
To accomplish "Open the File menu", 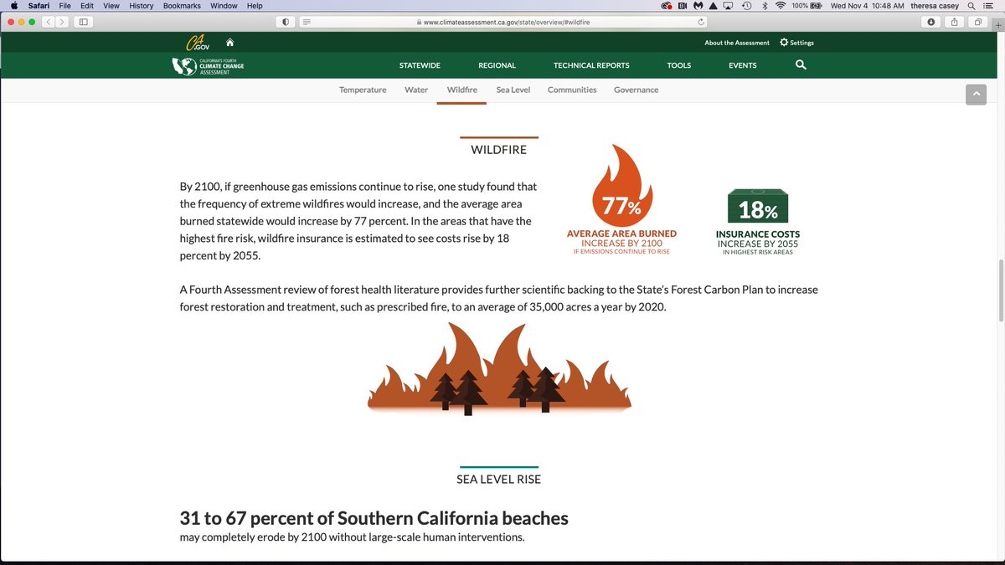I will click(x=64, y=6).
